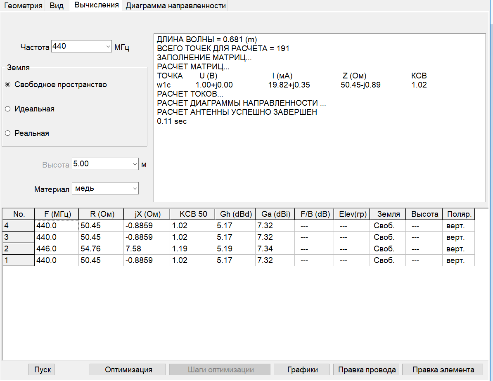Click the Gh (dBd) column header
The width and height of the screenshot is (493, 381).
coord(235,214)
